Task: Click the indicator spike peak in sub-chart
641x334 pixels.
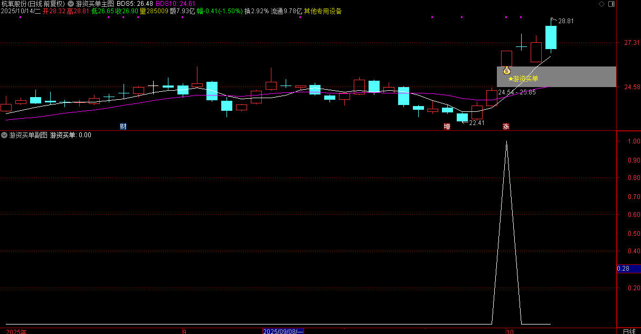Action: pyautogui.click(x=506, y=141)
